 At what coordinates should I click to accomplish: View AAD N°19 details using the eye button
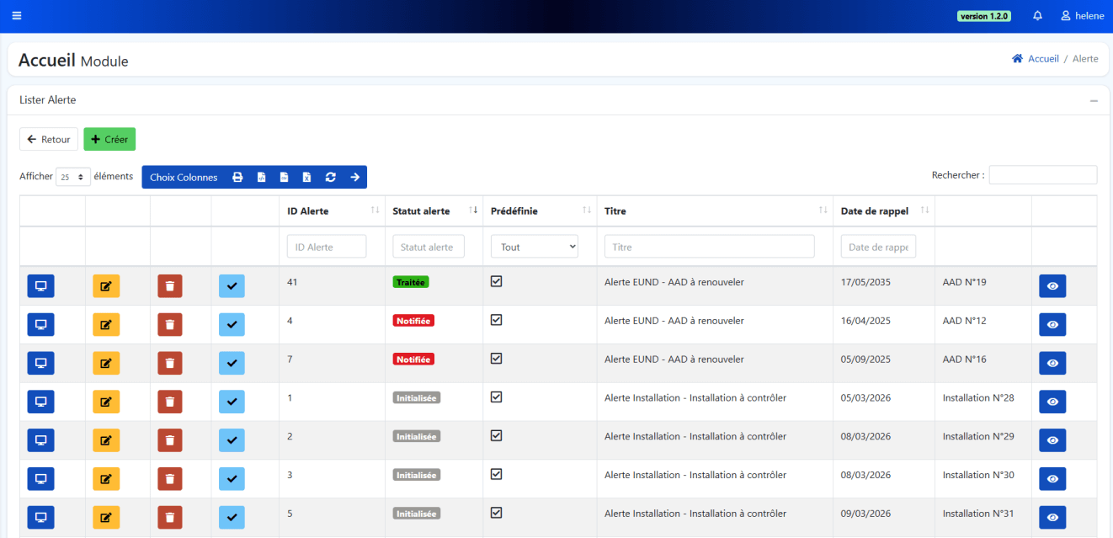tap(1052, 286)
